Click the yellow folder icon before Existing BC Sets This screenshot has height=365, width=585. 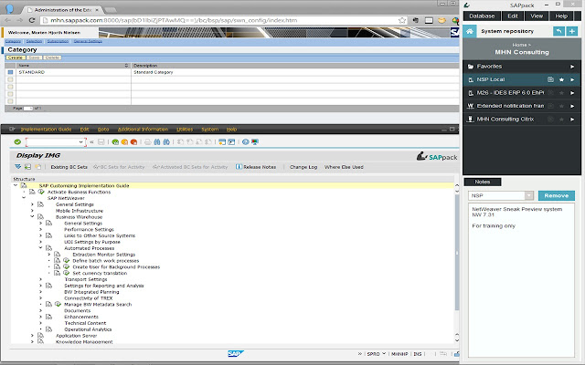coord(37,167)
